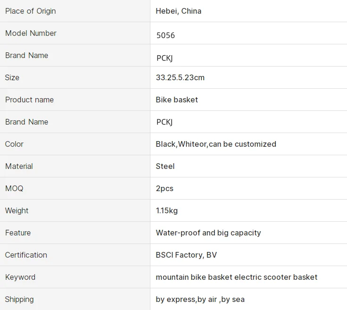This screenshot has height=310, width=347.
Task: Click the weight value 1.15kg
Action: click(167, 210)
